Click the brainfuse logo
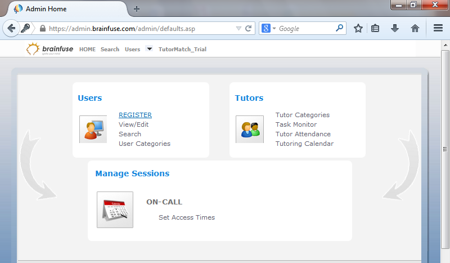The height and width of the screenshot is (263, 450). point(49,49)
